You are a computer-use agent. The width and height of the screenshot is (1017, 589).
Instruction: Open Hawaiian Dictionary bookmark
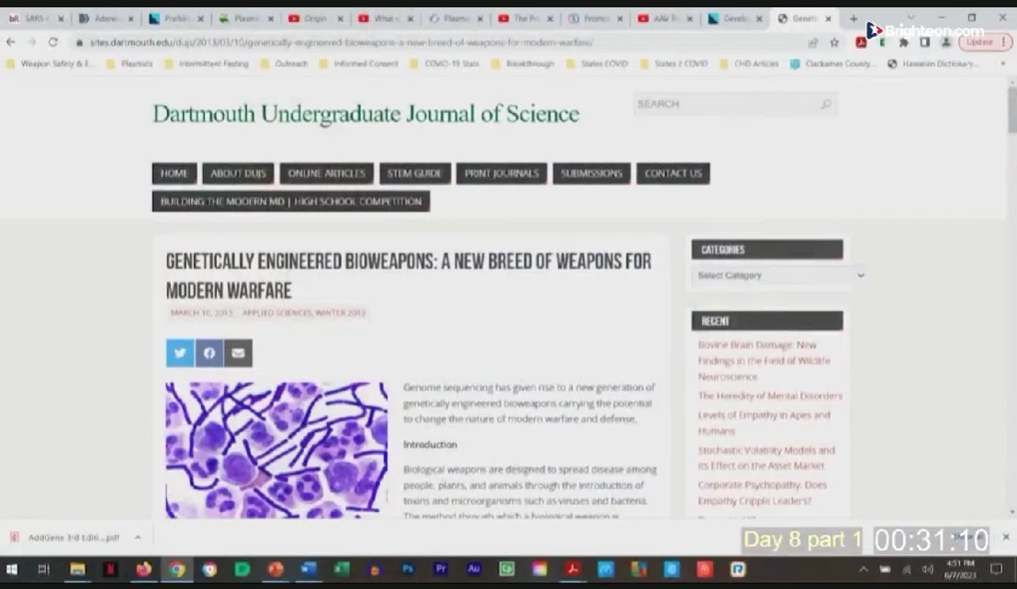coord(932,63)
